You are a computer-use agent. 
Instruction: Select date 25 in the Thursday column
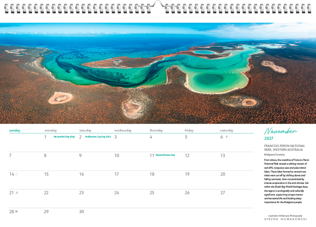152,193
